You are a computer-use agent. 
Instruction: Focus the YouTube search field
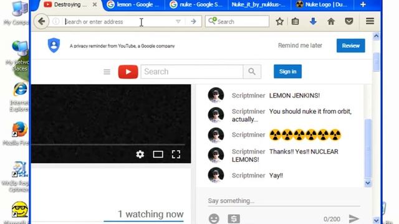tap(192, 72)
